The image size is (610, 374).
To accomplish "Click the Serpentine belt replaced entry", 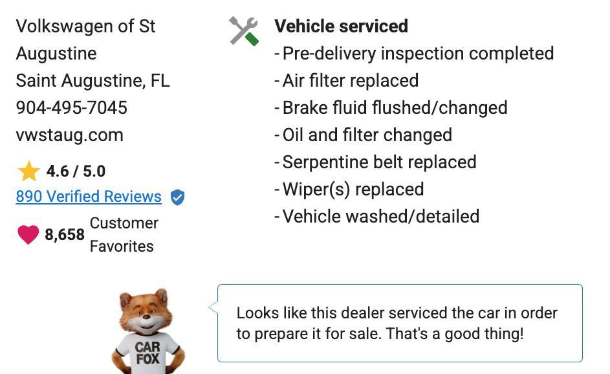I will [x=379, y=162].
